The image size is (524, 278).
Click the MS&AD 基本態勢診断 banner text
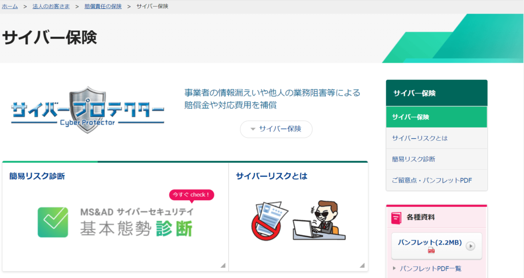pos(137,222)
